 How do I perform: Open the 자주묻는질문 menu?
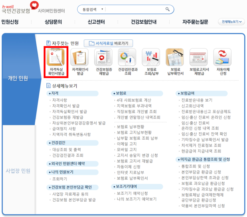click(195, 22)
